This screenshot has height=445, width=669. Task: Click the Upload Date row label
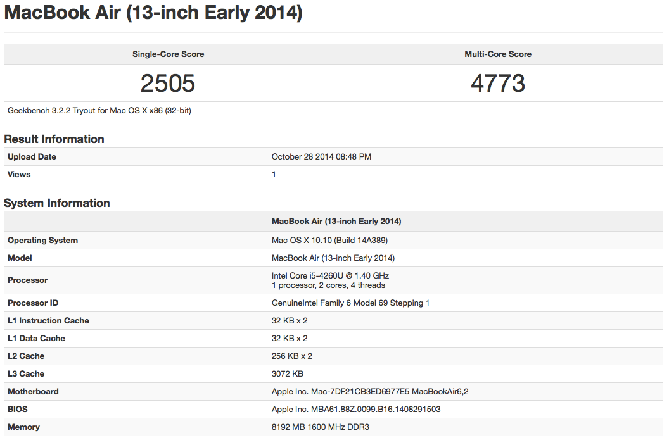[32, 157]
